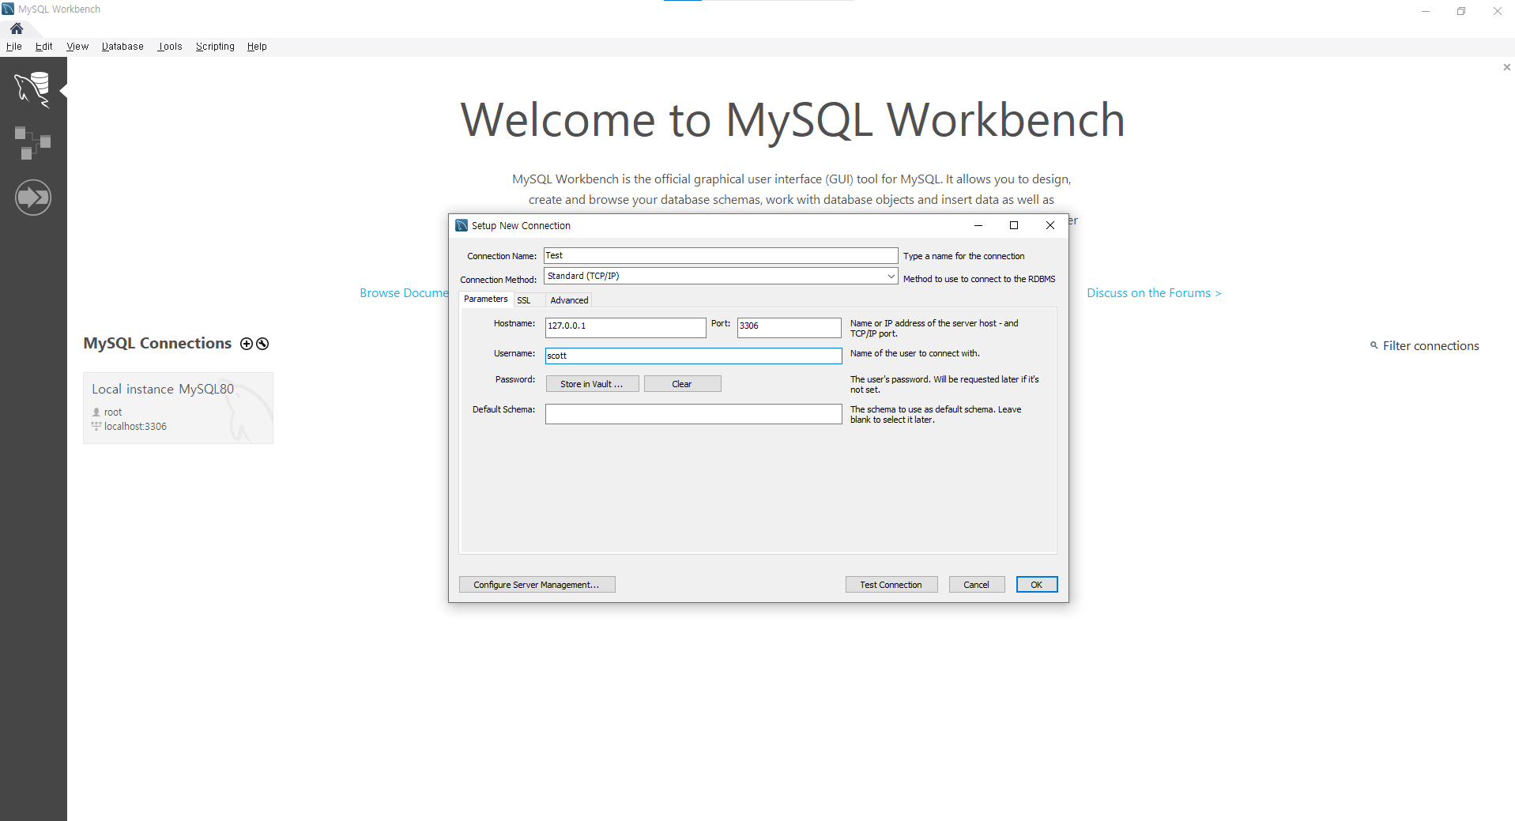1515x821 pixels.
Task: Minimize the Setup New Connection dialog
Action: 978,225
